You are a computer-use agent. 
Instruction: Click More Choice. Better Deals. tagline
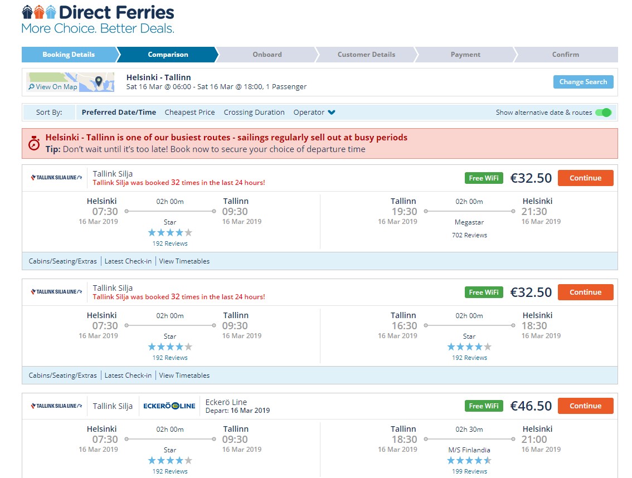pos(98,28)
